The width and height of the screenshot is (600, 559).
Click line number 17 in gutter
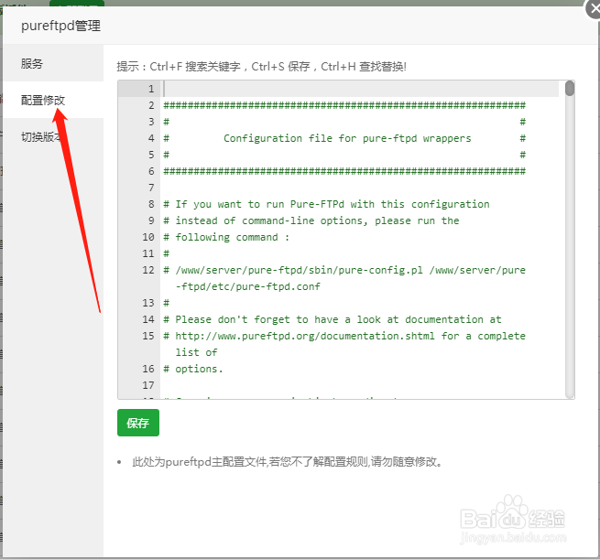148,385
